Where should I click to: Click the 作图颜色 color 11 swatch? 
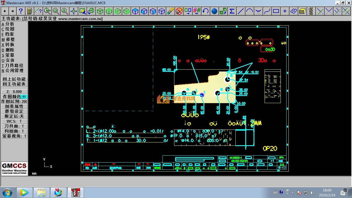point(24,97)
